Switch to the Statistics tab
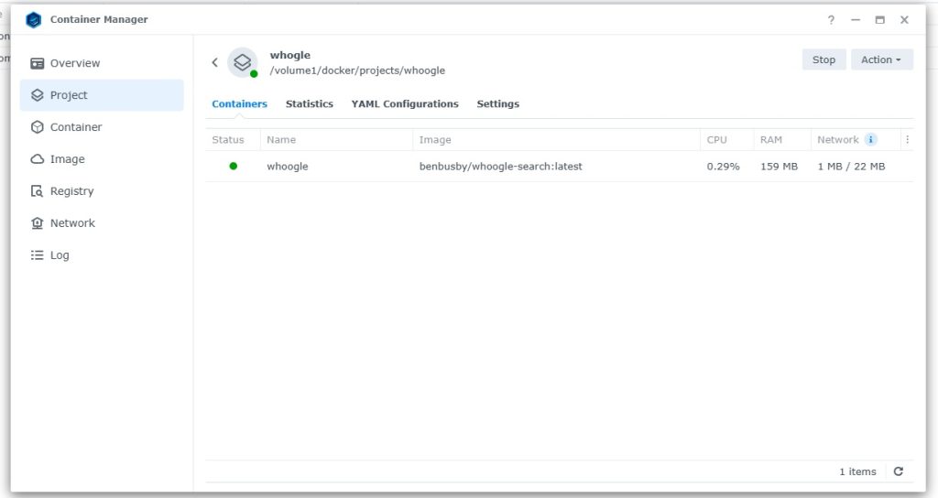This screenshot has height=498, width=938. pyautogui.click(x=310, y=104)
